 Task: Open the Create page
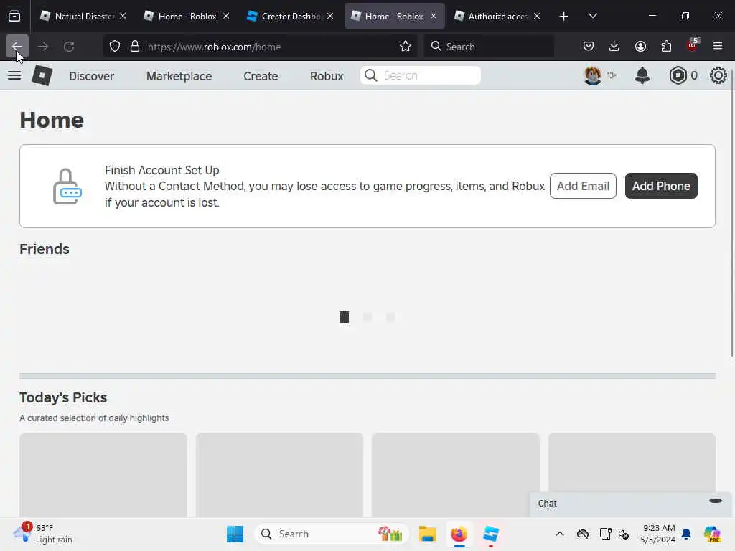click(x=261, y=76)
